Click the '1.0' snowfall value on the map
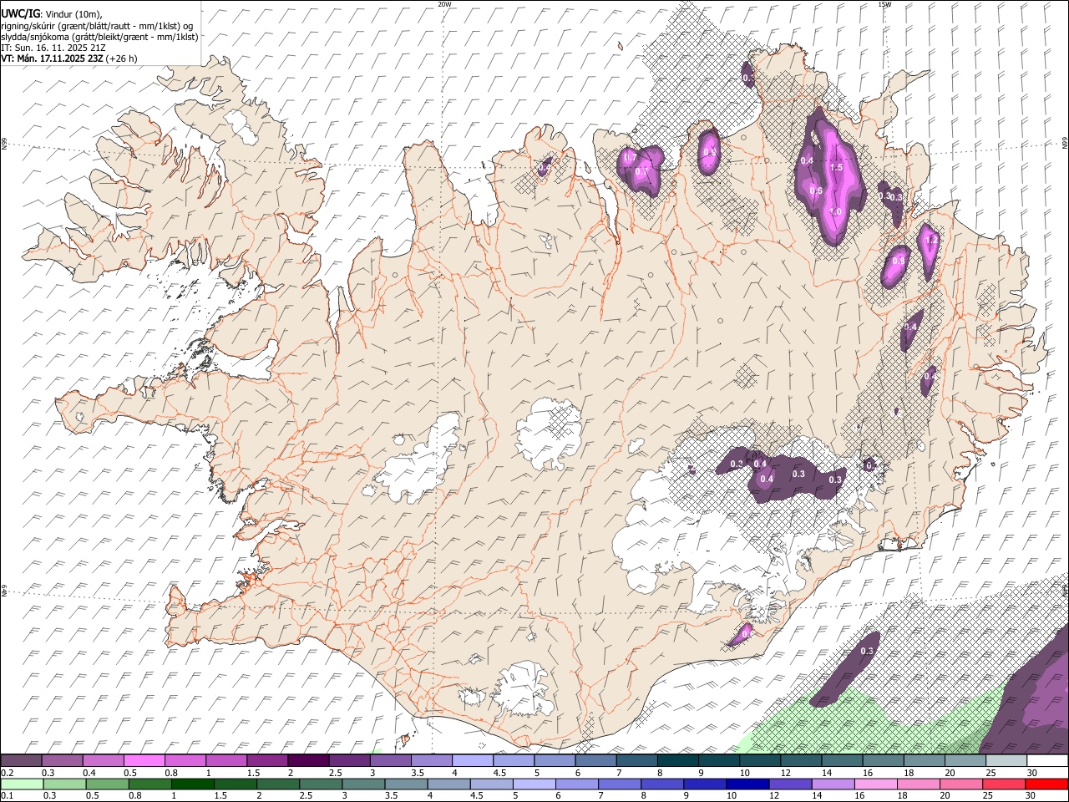 (x=835, y=212)
